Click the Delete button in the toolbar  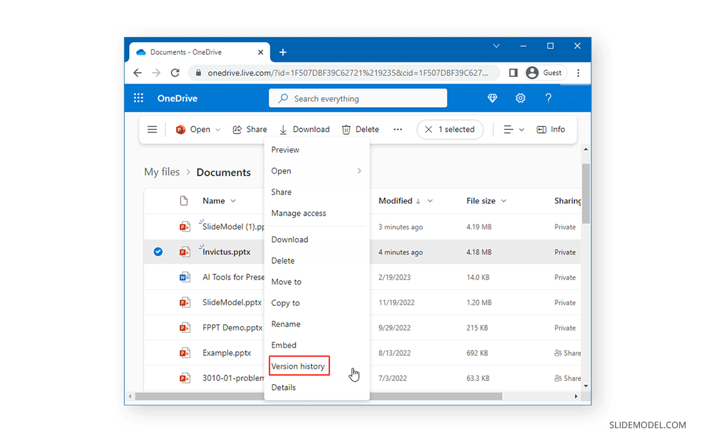coord(360,129)
